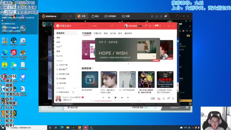Select 排行榜 tab

[113, 34]
